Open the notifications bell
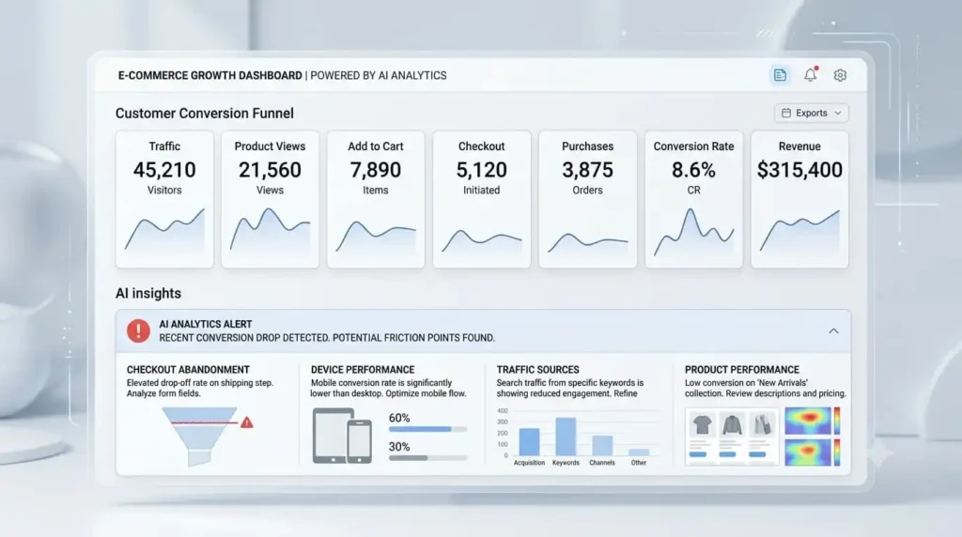962x537 pixels. coord(811,75)
